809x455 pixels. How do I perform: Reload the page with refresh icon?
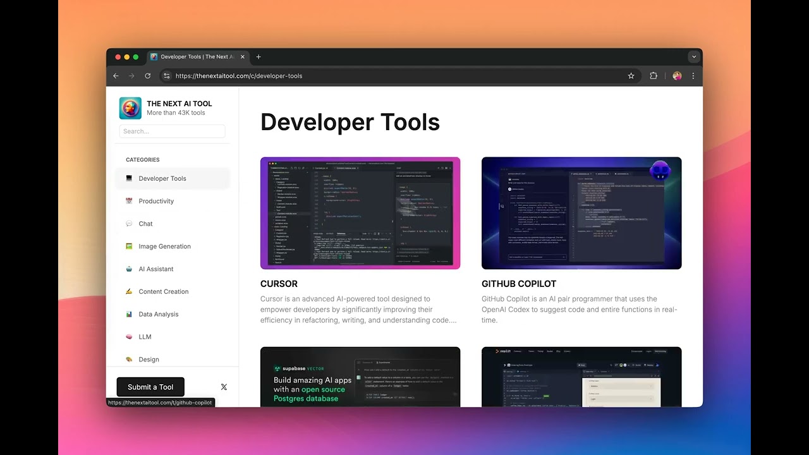[x=148, y=76]
